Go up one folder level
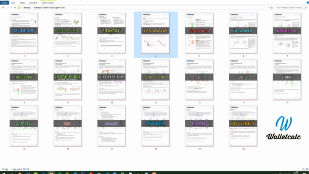 pyautogui.click(x=15, y=8)
